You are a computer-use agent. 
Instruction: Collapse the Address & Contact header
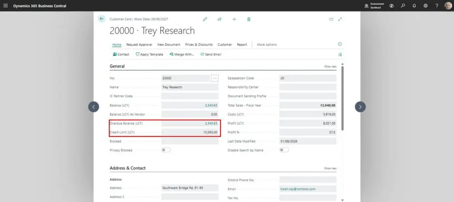[127, 168]
